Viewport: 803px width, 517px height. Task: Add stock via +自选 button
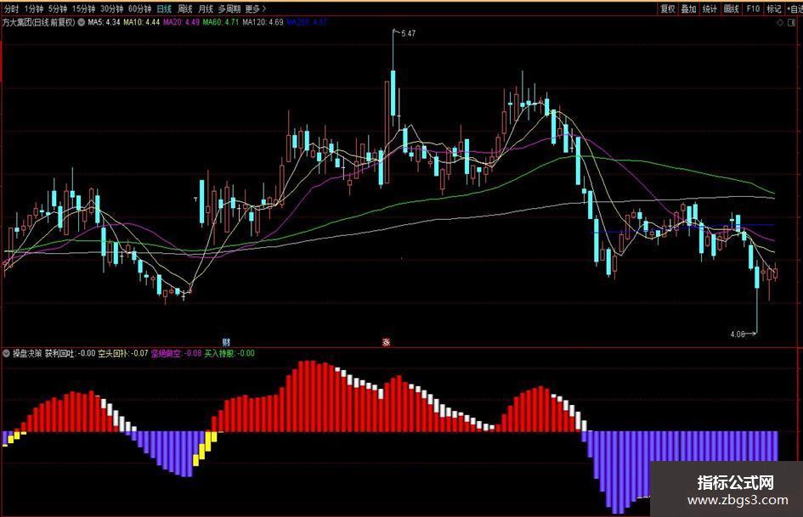[795, 8]
